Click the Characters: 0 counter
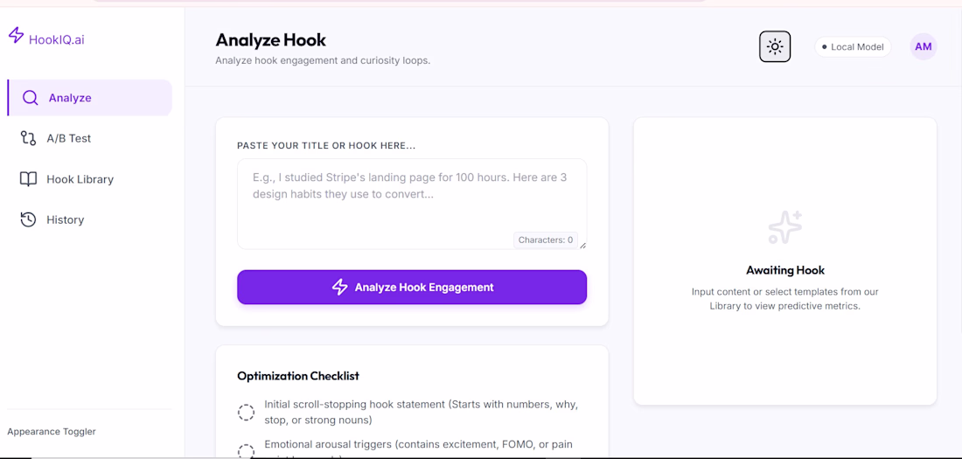This screenshot has width=962, height=459. click(x=546, y=240)
